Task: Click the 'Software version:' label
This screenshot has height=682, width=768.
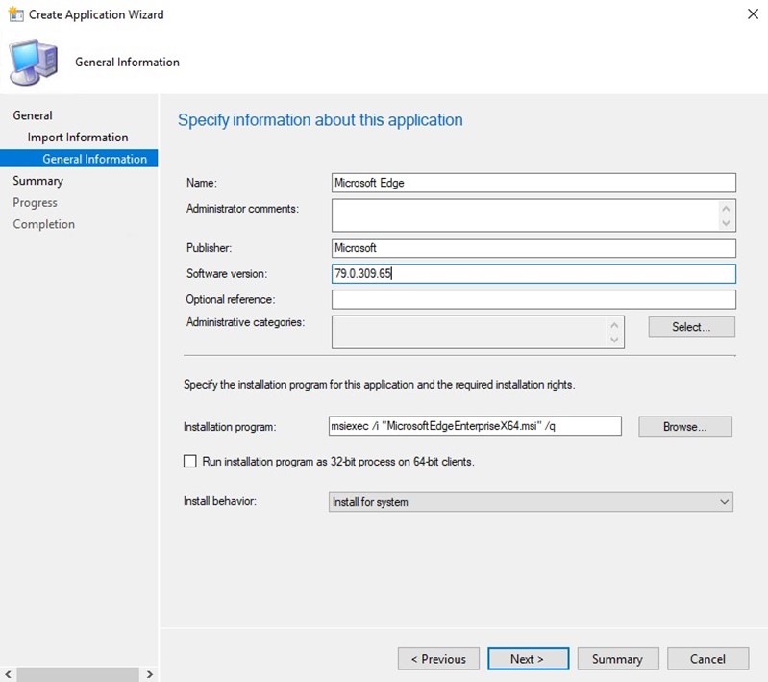Action: click(x=227, y=273)
